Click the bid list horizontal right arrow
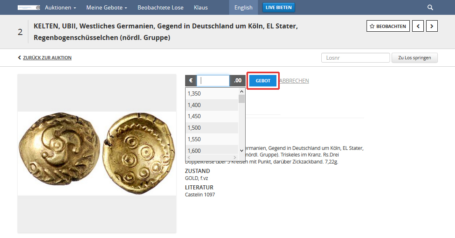455x238 pixels. [x=235, y=158]
